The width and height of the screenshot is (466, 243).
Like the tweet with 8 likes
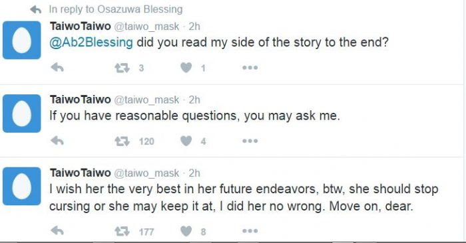click(x=186, y=231)
